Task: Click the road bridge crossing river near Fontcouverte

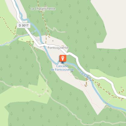Action: pos(44,45)
